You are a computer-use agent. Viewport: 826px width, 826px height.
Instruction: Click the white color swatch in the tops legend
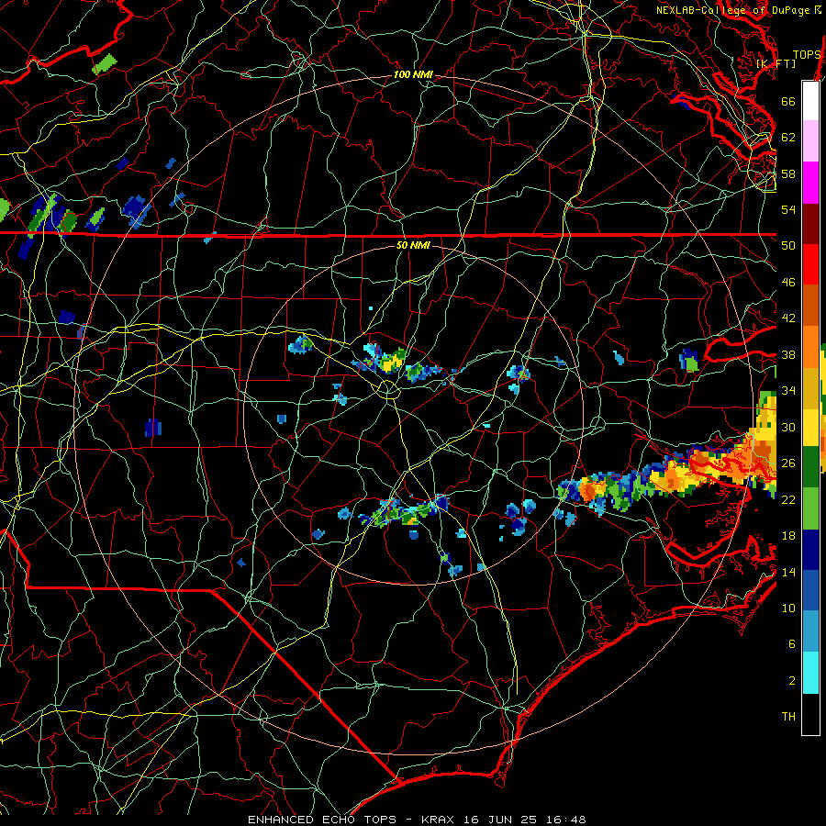tap(810, 101)
